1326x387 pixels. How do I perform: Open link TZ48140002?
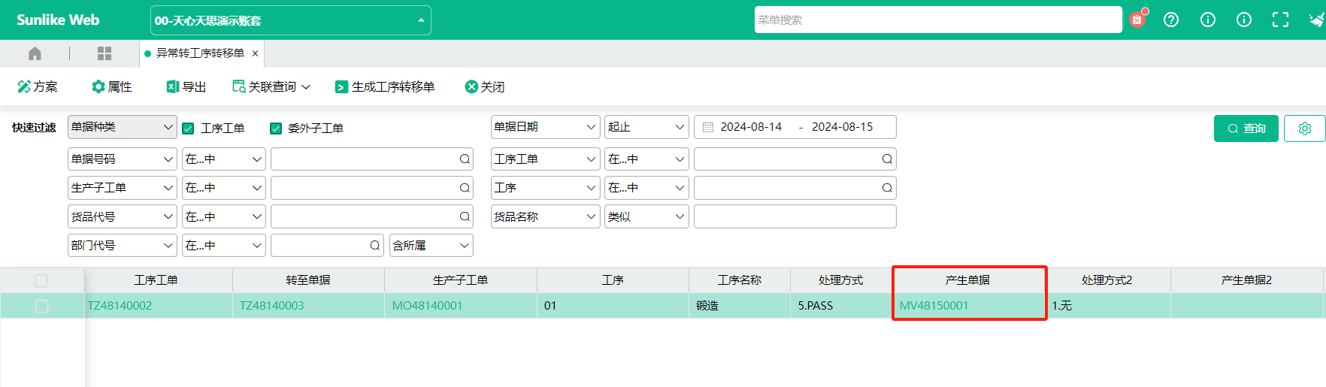pos(120,306)
